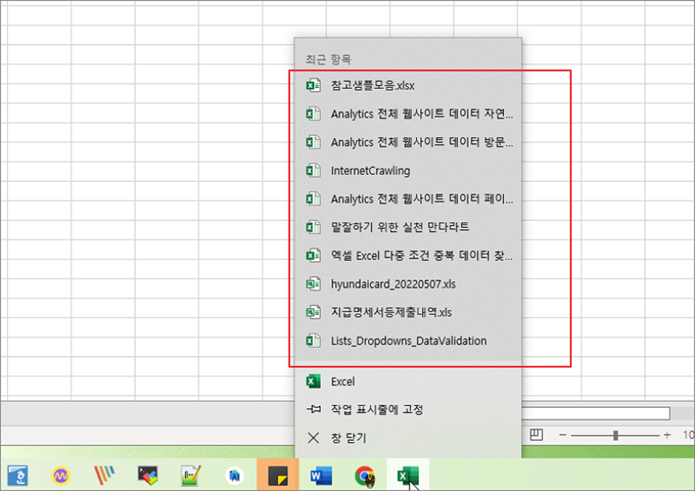Viewport: 695px width, 491px height.
Task: Open the colorful cube app on taskbar
Action: tap(148, 475)
